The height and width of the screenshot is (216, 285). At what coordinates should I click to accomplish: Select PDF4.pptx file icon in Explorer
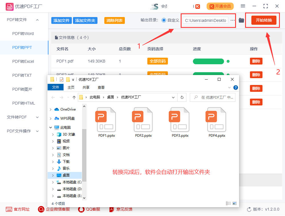(216, 119)
